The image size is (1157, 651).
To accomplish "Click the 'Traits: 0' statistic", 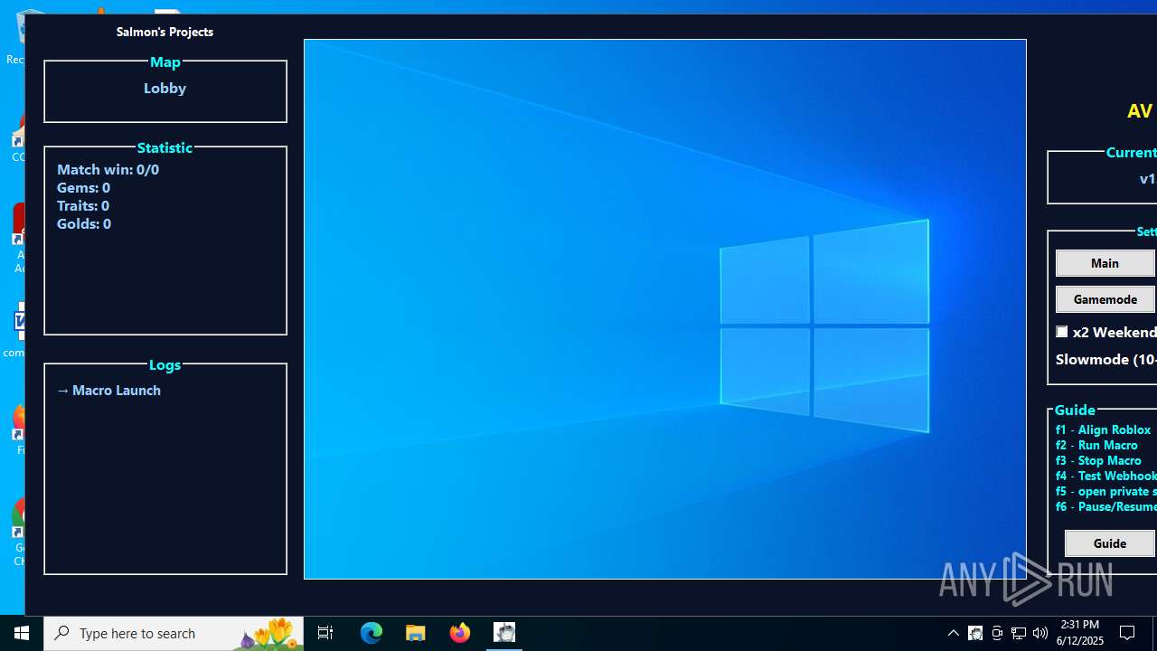I will tap(83, 205).
